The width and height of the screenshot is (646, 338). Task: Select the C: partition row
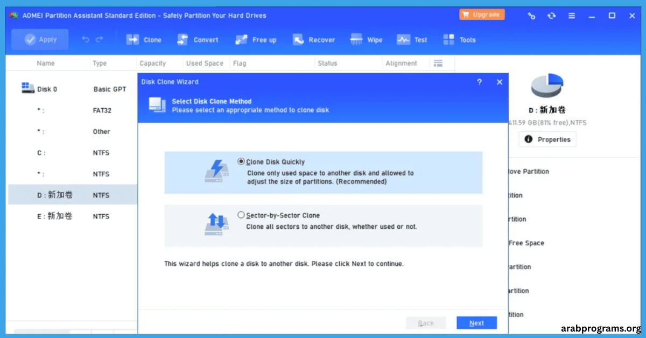[x=73, y=153]
